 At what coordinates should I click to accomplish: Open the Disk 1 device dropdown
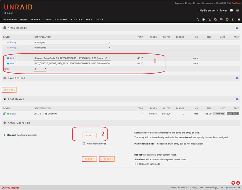(x=72, y=58)
